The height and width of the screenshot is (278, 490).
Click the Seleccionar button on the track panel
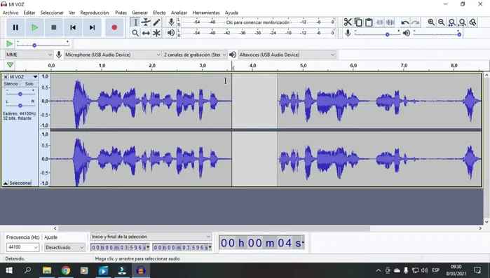(20, 183)
